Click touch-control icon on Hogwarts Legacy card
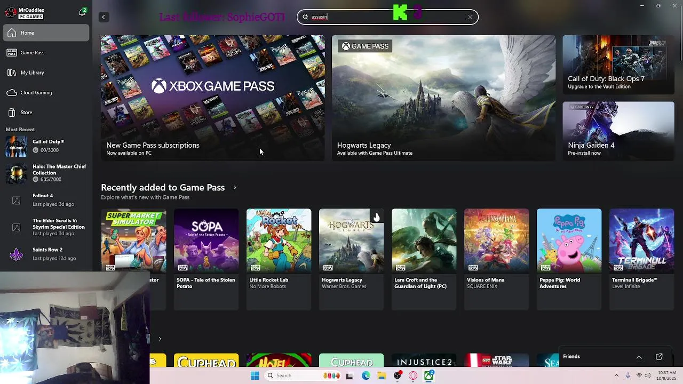 (x=376, y=217)
